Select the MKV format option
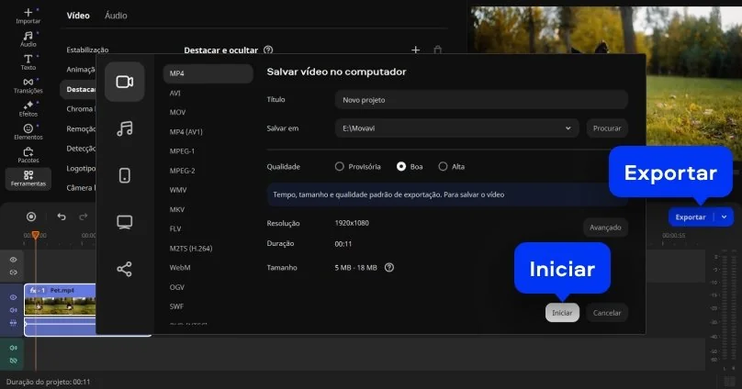 tap(177, 209)
